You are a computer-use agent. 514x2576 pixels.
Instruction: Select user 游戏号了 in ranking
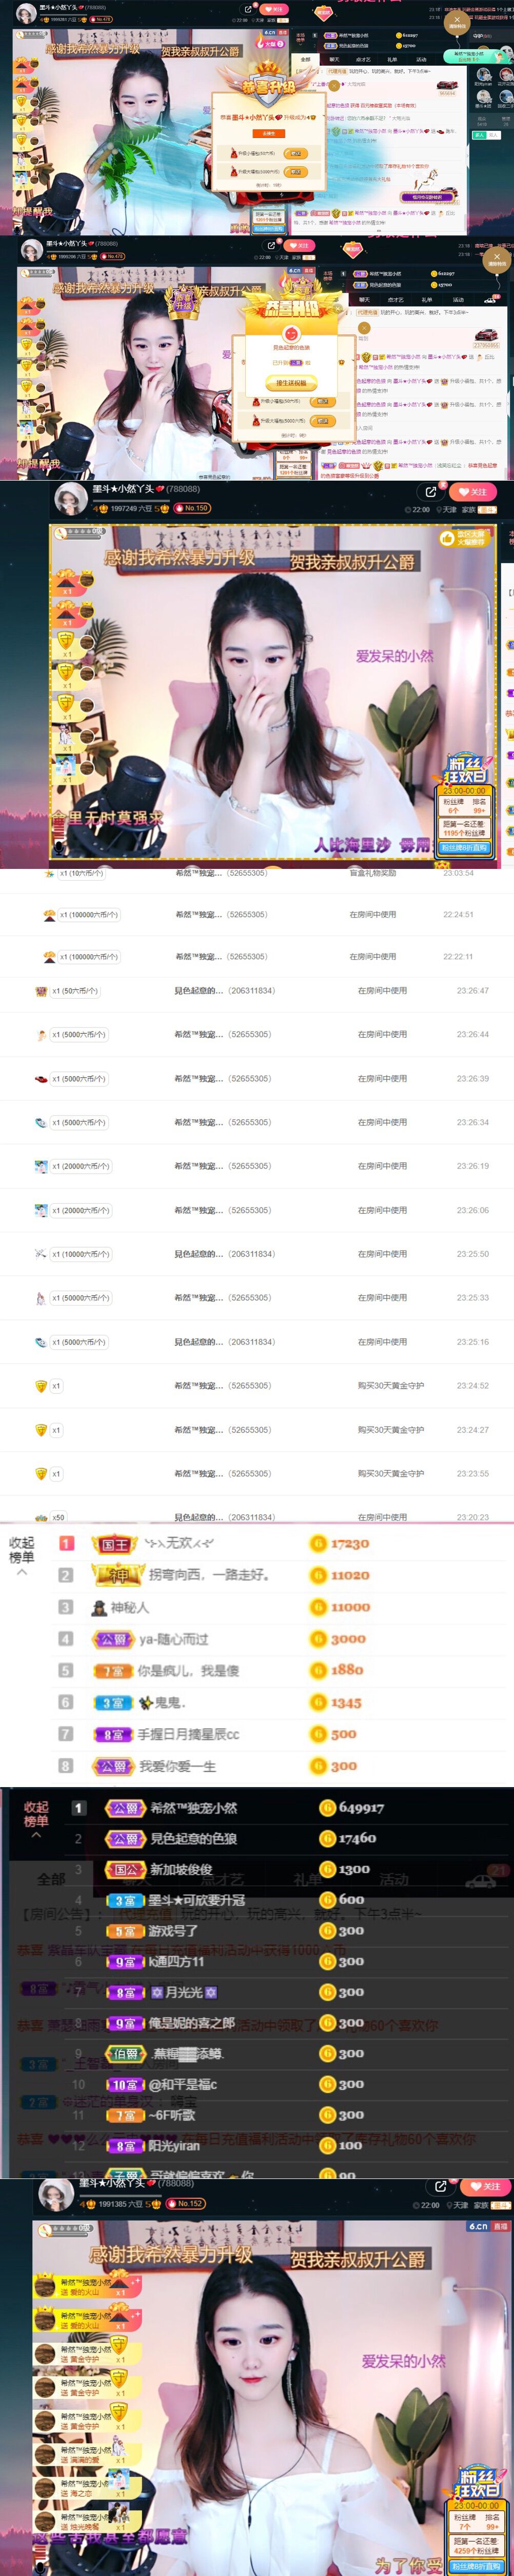click(x=173, y=1932)
